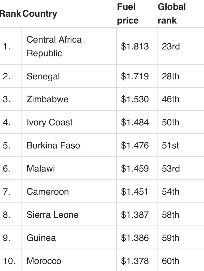
Task: Click the Burkina Faso row name
Action: coord(53,146)
